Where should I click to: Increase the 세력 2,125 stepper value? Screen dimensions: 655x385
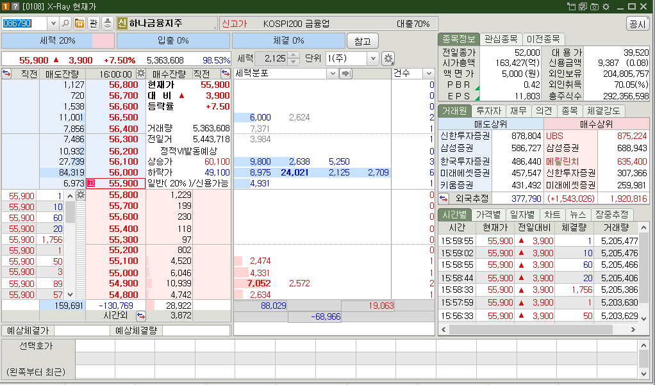click(x=294, y=55)
